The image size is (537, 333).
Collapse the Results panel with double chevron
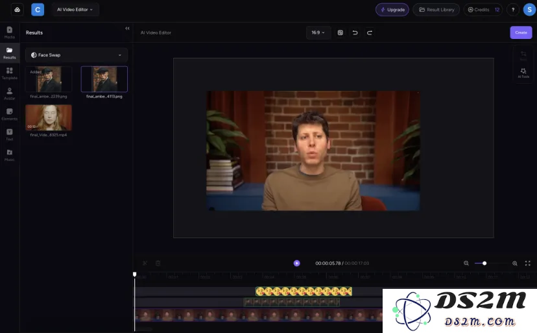pos(127,29)
